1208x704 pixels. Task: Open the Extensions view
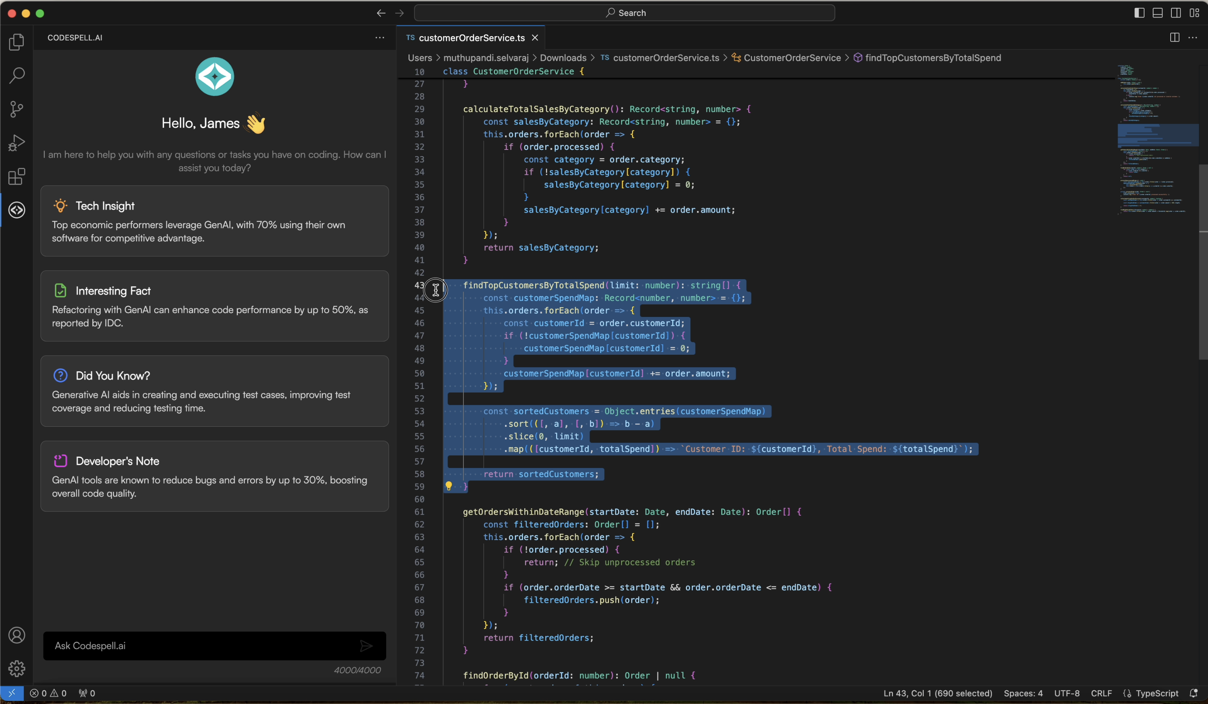(17, 176)
